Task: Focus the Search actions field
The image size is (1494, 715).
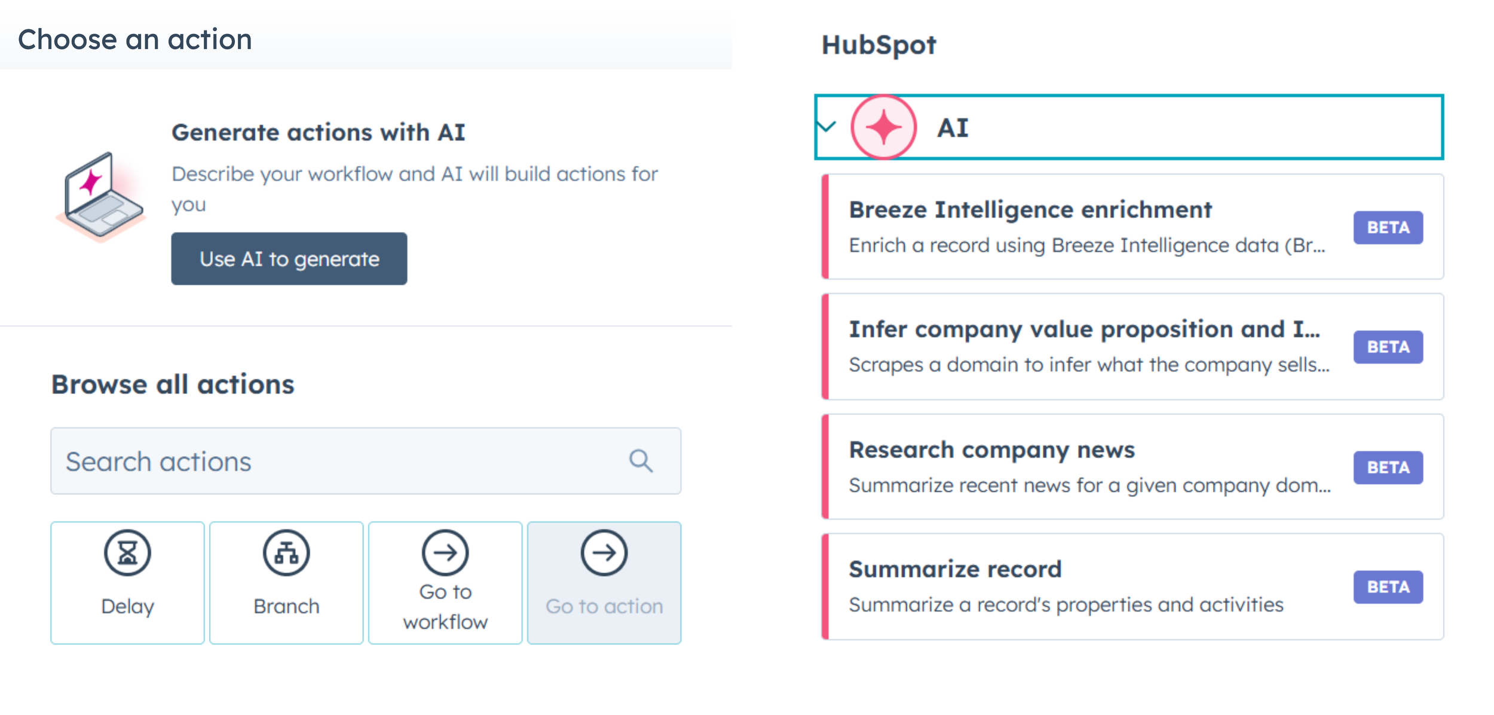Action: [366, 461]
